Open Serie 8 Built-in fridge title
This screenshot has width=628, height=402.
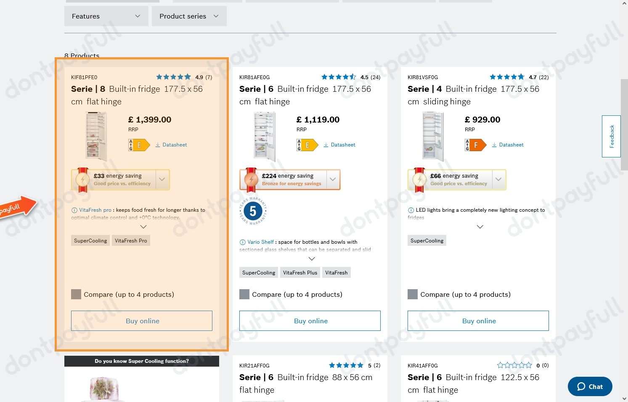137,95
